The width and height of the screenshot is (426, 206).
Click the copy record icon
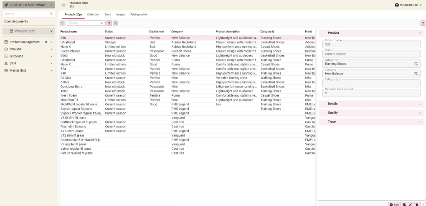[x=404, y=205]
